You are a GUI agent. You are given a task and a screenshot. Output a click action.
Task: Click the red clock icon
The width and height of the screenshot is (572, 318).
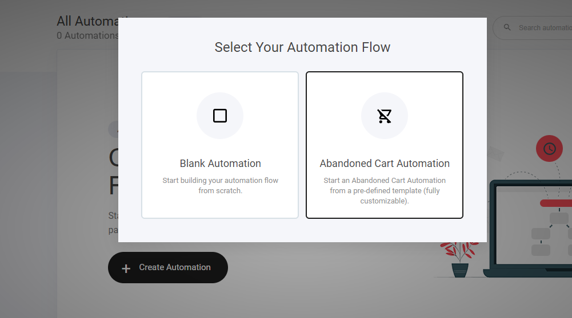click(x=549, y=149)
